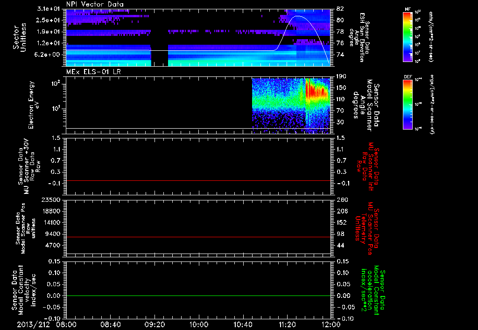Click the 70 scanner angle tick label
Image resolution: width=478 pixels, height=330 pixels.
[x=340, y=111]
